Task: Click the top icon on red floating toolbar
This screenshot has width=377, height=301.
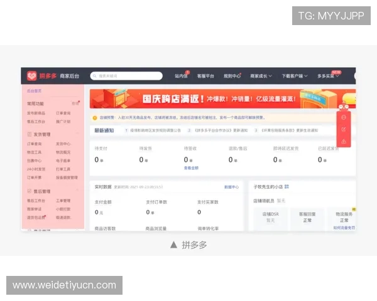Action: coord(344,117)
